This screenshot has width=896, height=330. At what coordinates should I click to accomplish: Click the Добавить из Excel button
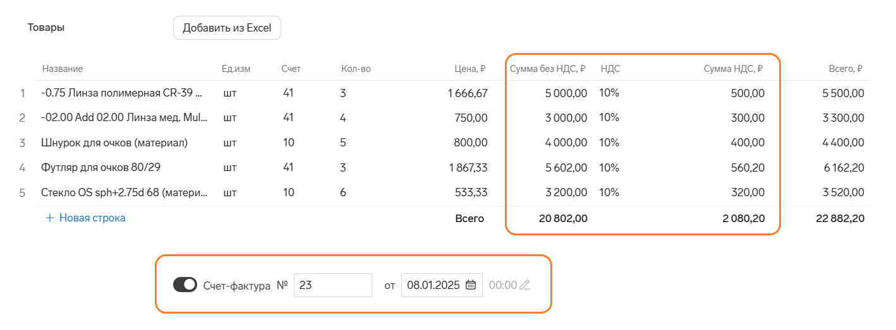[227, 28]
